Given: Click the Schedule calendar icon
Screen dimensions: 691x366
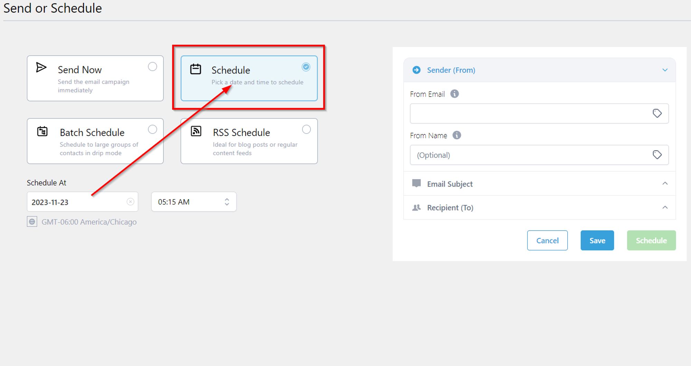Looking at the screenshot, I should [196, 69].
